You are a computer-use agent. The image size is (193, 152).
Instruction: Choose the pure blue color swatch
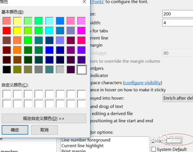coord(49,50)
